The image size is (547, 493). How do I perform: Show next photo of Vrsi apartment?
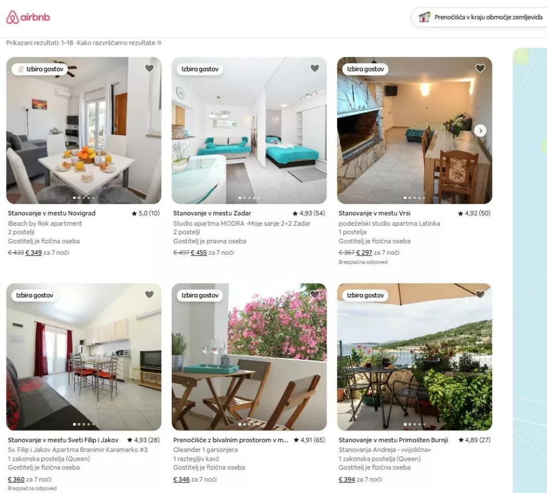[x=480, y=131]
